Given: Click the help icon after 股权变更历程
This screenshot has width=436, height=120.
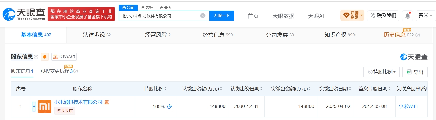Looking at the screenshot, I should 76,71.
